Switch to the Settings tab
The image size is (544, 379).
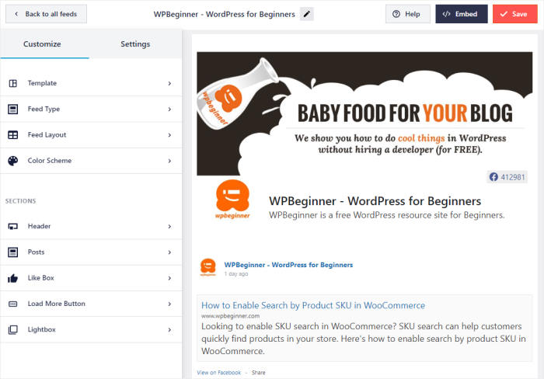click(135, 44)
